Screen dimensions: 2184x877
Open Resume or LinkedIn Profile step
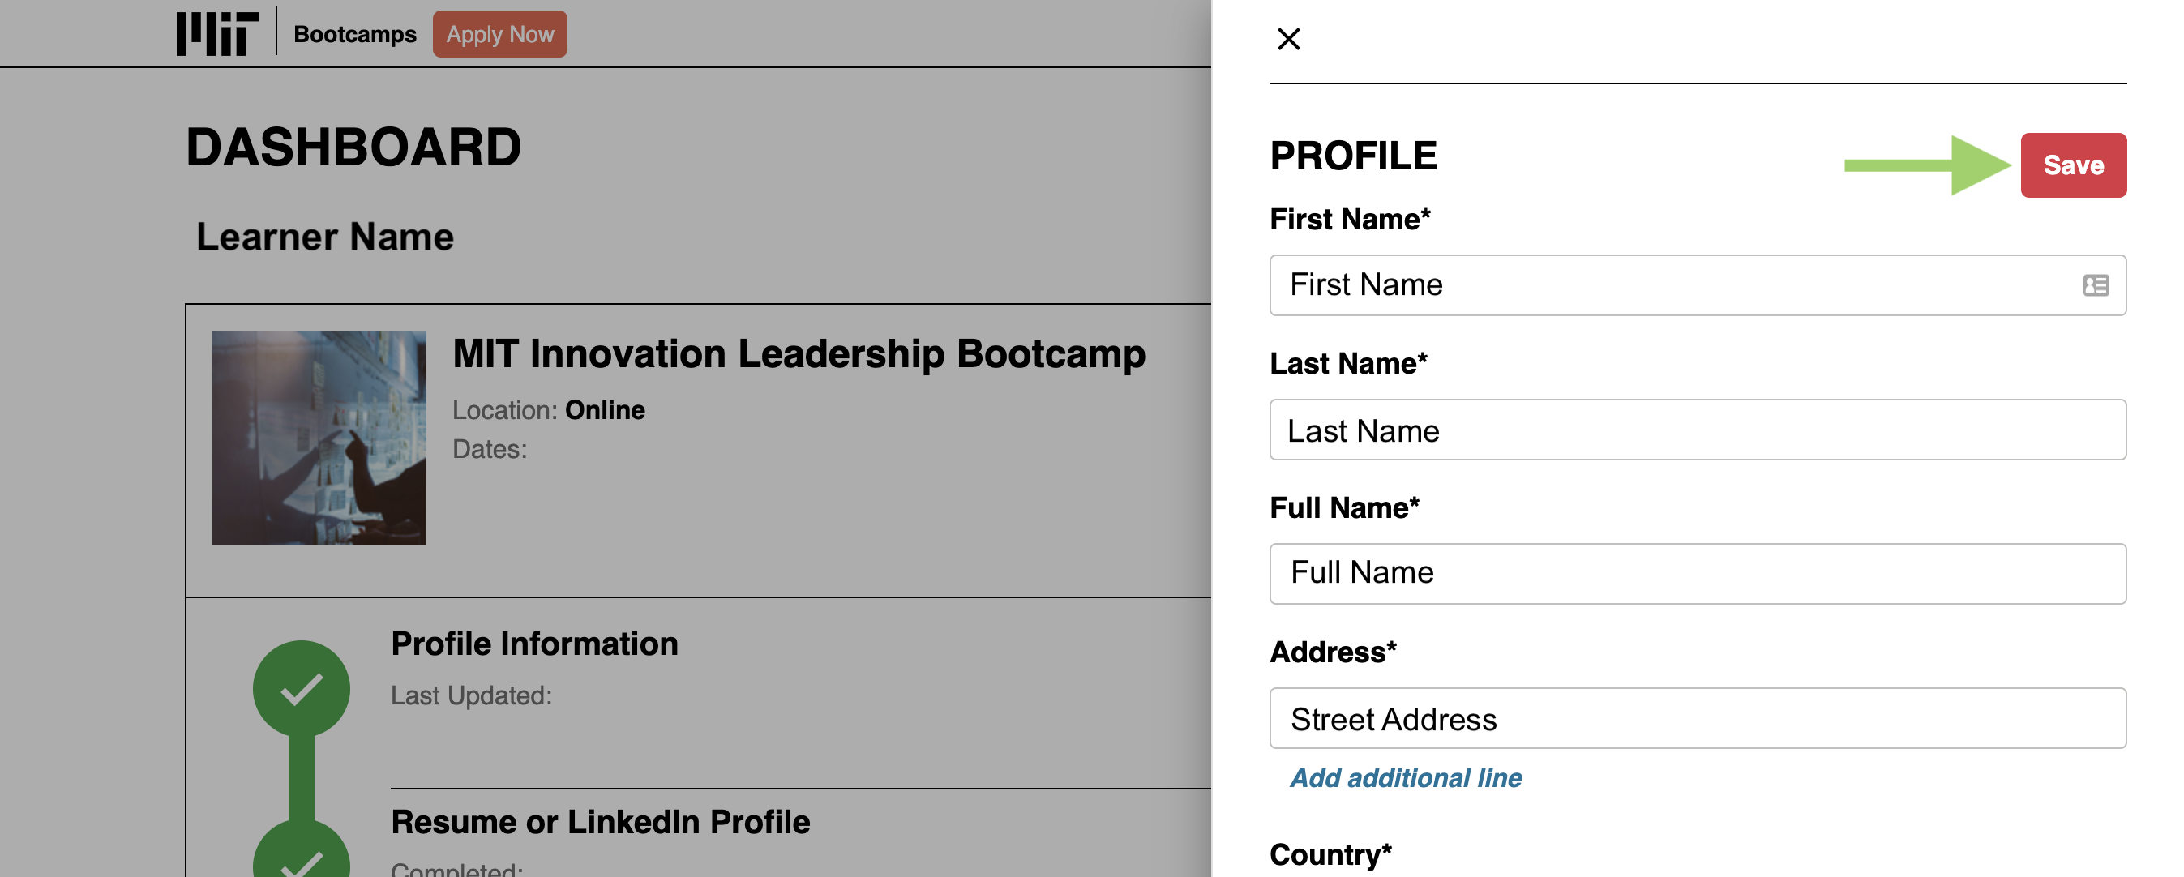pos(599,822)
